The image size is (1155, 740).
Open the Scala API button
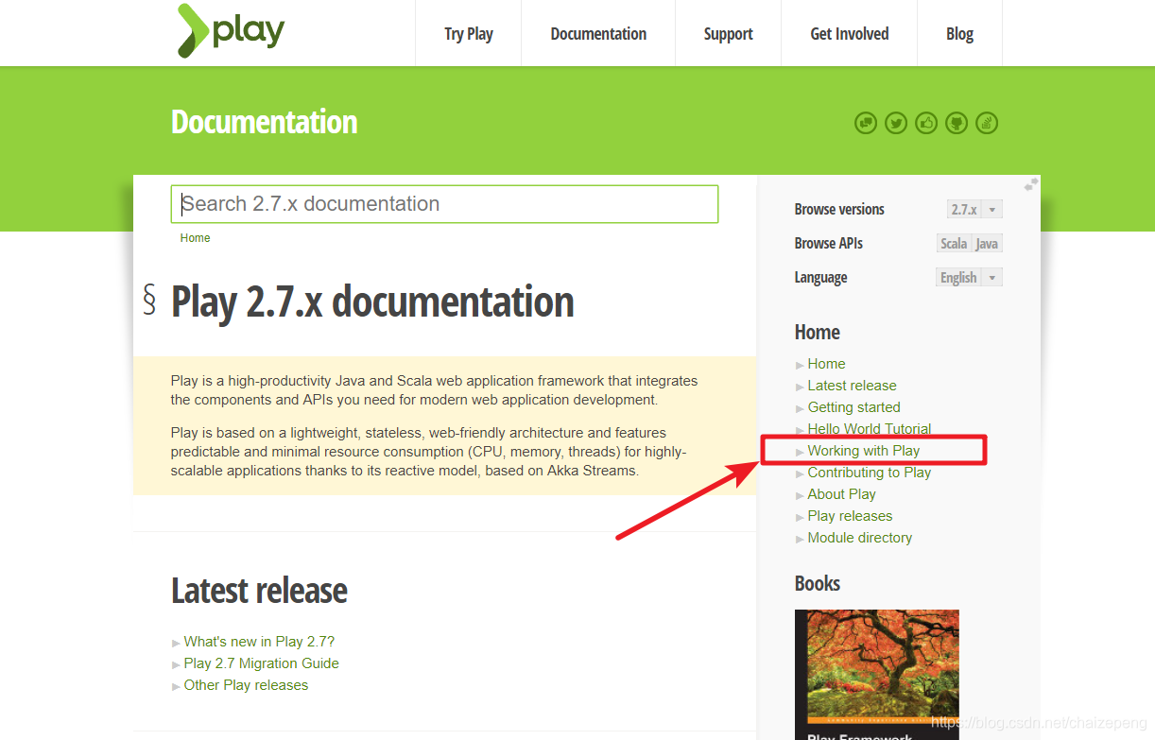[x=954, y=244]
